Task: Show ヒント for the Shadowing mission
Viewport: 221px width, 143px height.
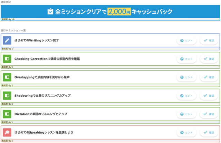Action: point(186,95)
